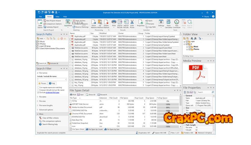The width and height of the screenshot is (251, 145).
Task: Toggle Exclude protected file types checkbox
Action: (38, 93)
